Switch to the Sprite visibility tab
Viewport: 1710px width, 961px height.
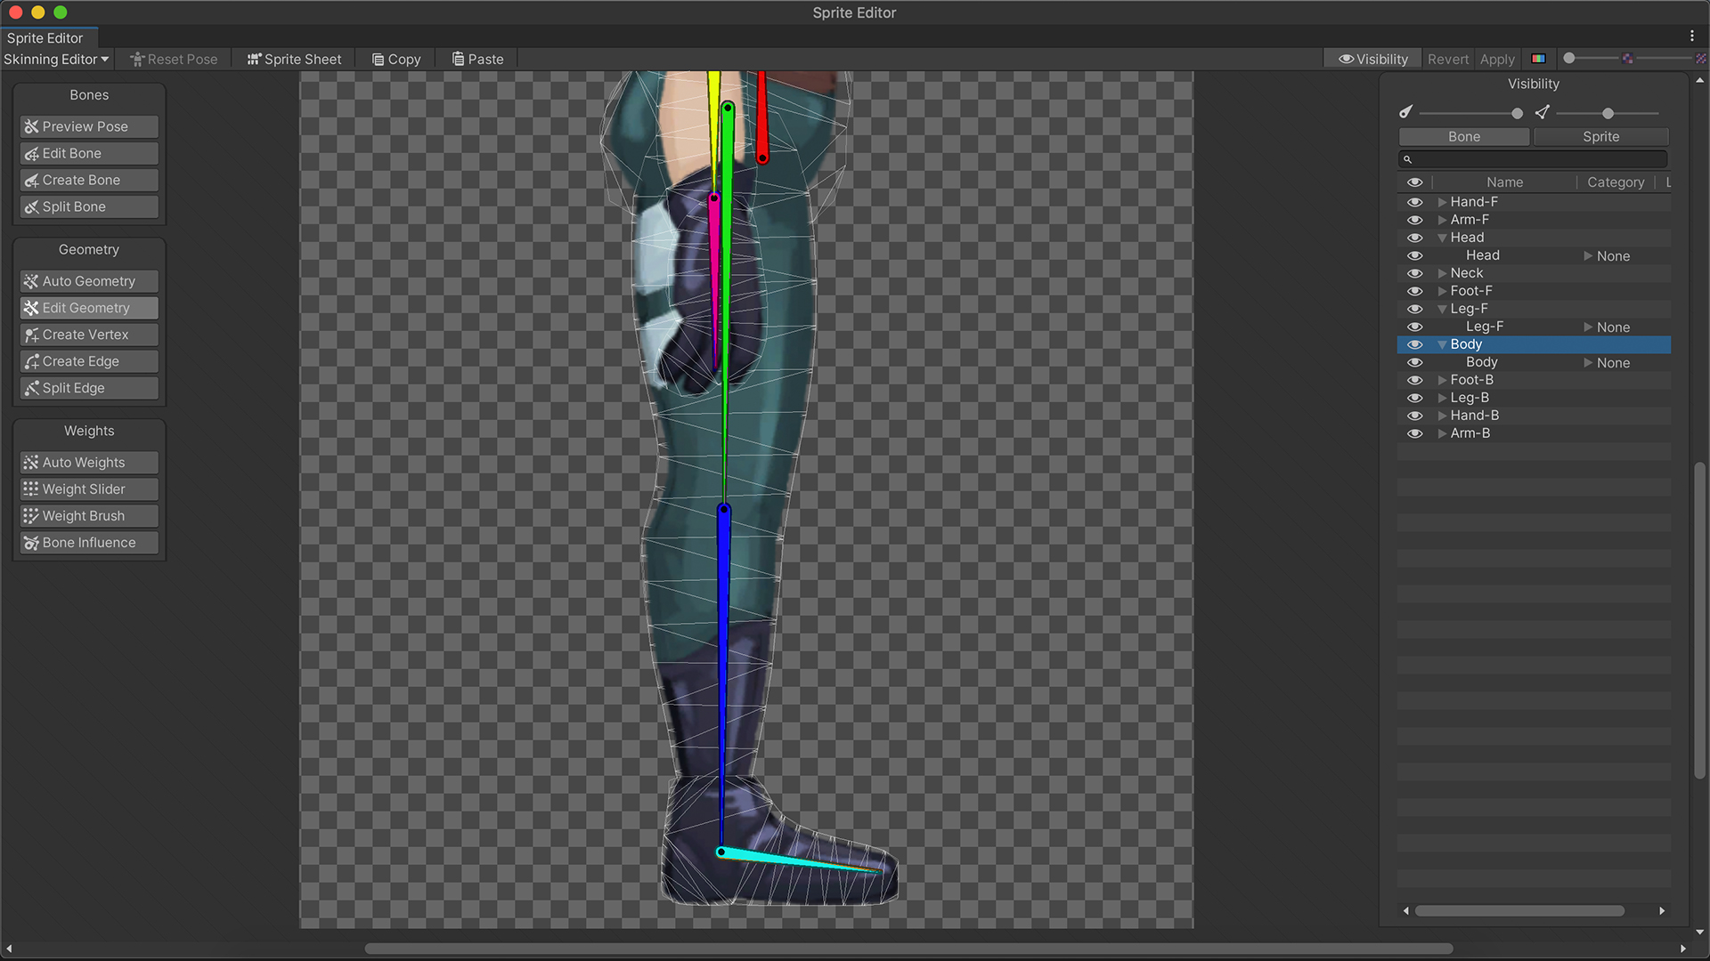point(1600,136)
